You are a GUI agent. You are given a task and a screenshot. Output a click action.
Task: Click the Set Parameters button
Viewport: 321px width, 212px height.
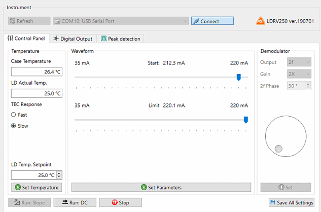161,187
